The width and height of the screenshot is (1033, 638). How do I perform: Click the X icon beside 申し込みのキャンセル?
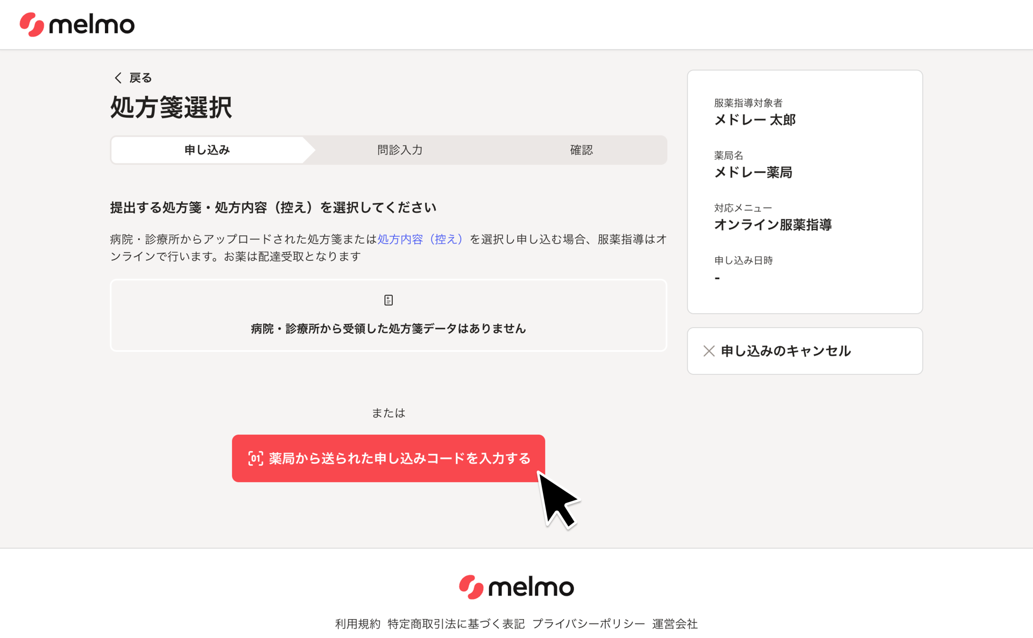[709, 351]
